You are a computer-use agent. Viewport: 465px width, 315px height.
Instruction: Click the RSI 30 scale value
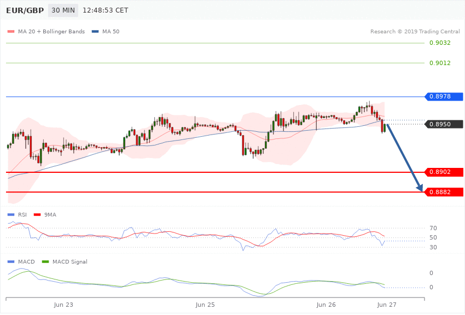[433, 247]
